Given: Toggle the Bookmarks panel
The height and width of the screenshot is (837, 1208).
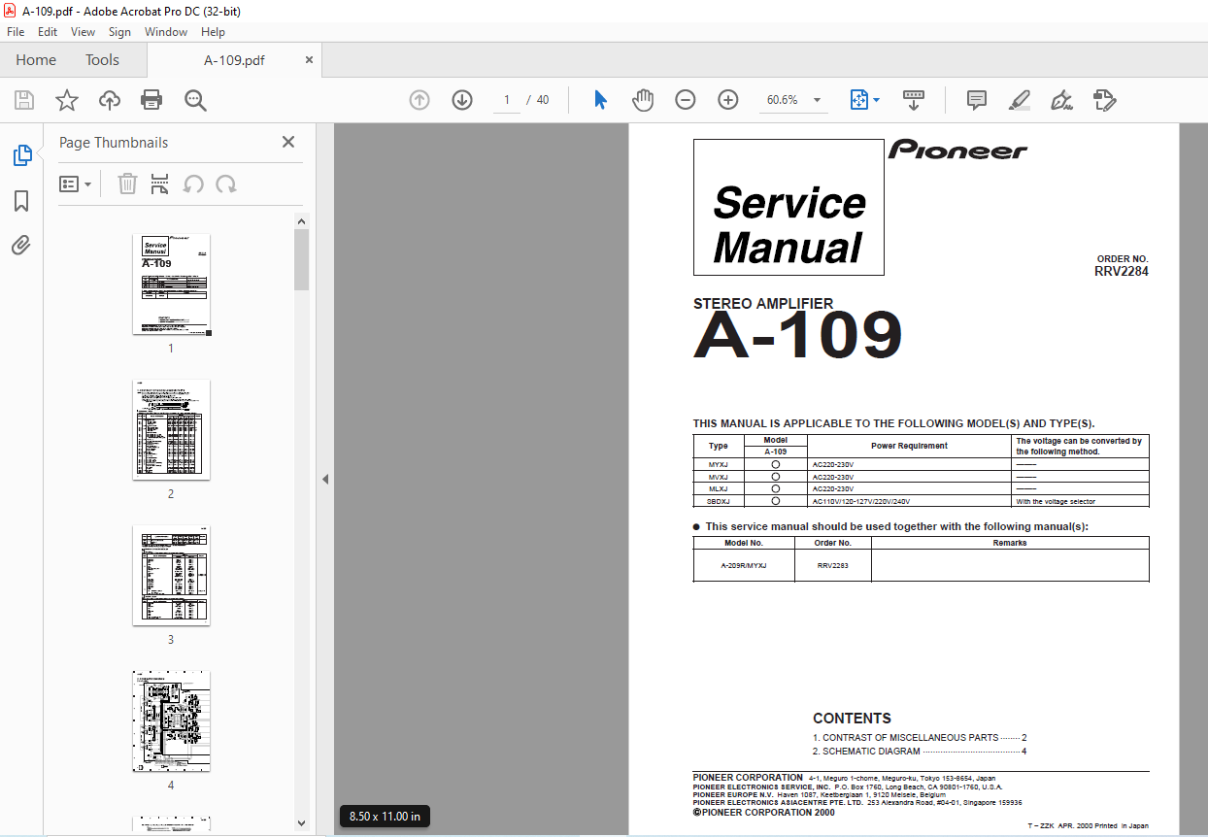Looking at the screenshot, I should [x=21, y=201].
